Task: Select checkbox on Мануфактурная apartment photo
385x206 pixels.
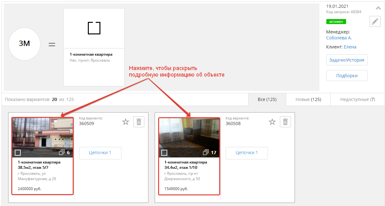Action: pos(18,153)
